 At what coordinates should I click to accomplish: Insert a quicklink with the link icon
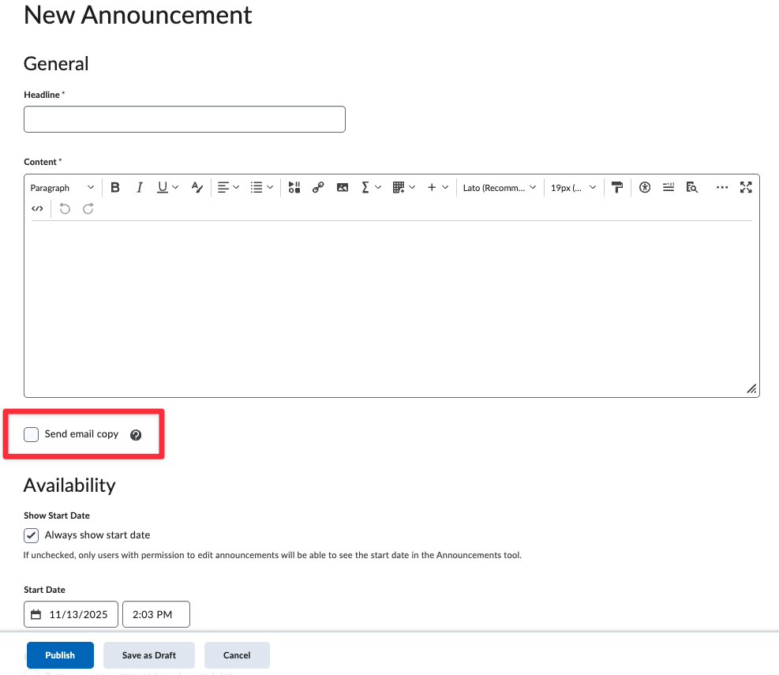point(318,188)
